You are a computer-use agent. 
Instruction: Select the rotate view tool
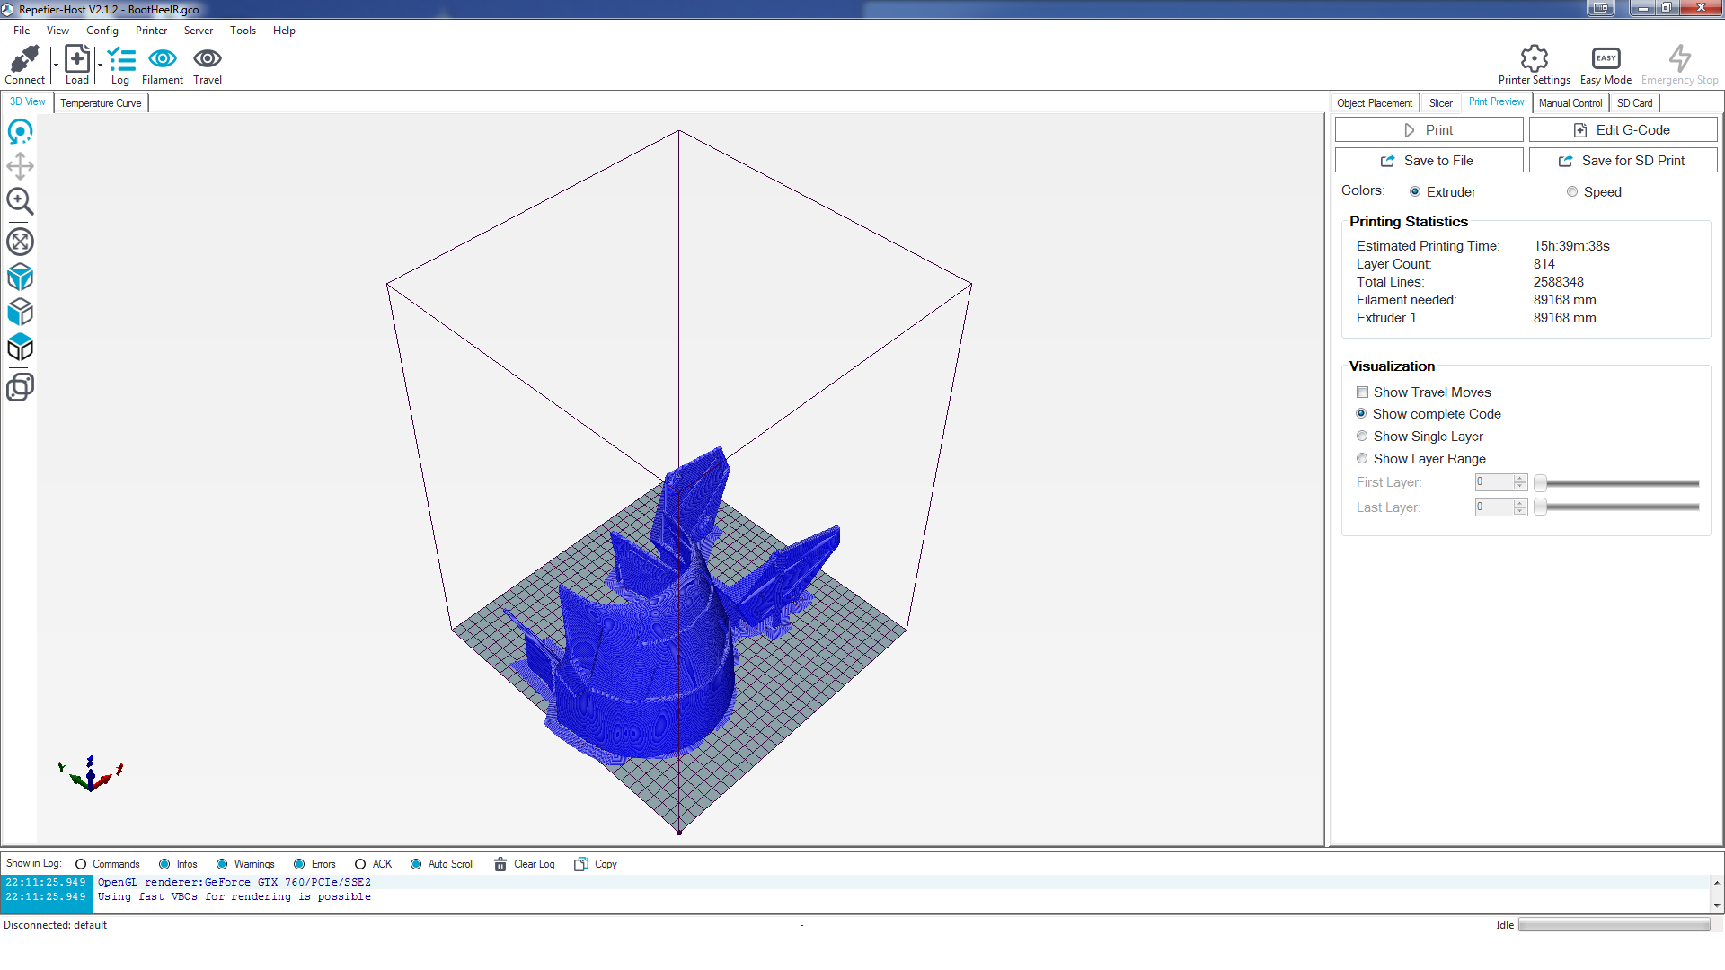click(x=20, y=133)
